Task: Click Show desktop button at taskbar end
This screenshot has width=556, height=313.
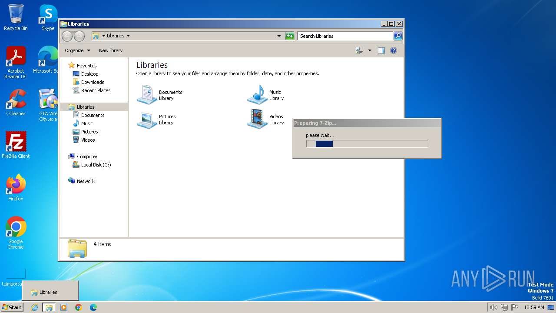Action: click(551, 307)
